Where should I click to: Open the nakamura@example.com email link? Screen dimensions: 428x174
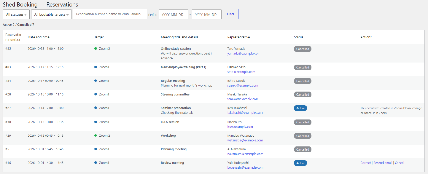tap(245, 154)
